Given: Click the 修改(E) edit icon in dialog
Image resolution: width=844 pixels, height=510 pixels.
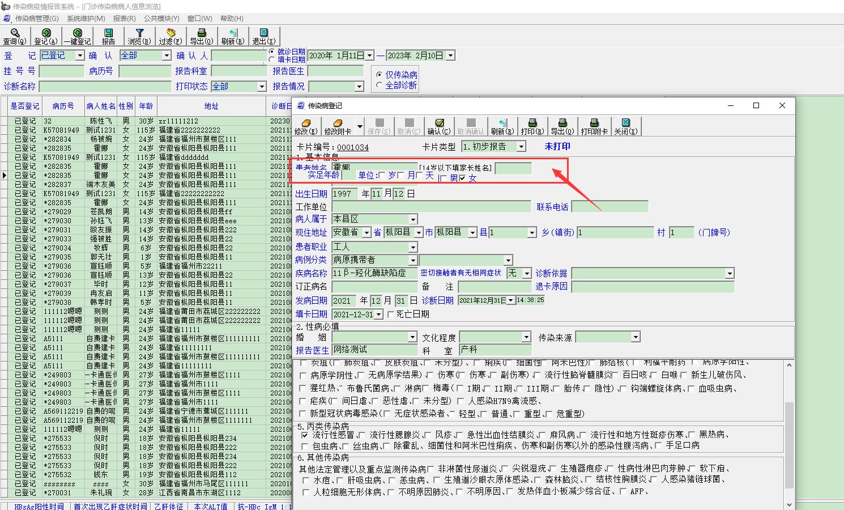Looking at the screenshot, I should click(x=306, y=123).
